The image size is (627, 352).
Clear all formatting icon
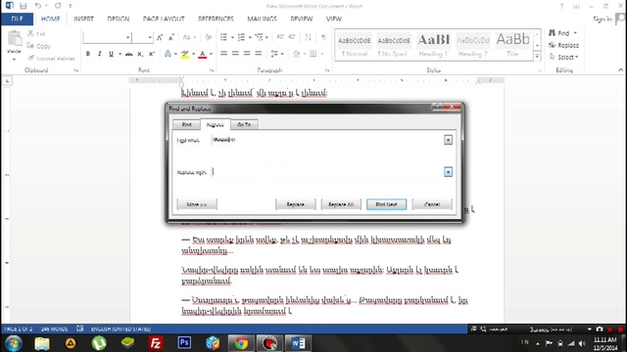208,37
